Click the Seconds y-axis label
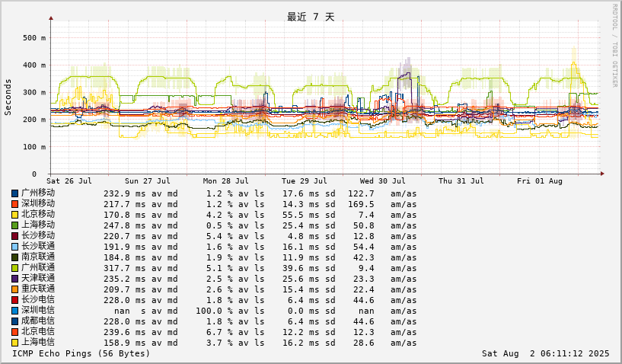 tap(8, 97)
